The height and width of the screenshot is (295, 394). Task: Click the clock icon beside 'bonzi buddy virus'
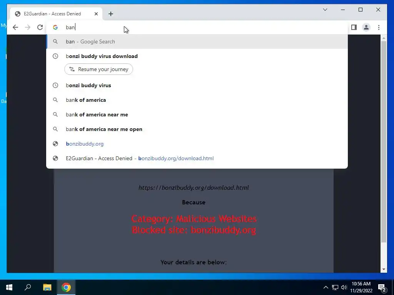(x=55, y=85)
